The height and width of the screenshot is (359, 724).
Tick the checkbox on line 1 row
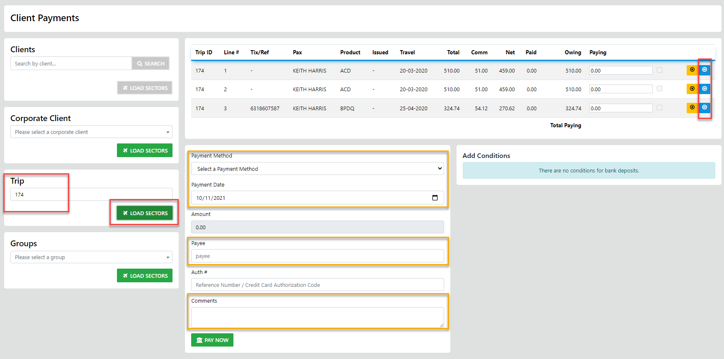(x=659, y=70)
